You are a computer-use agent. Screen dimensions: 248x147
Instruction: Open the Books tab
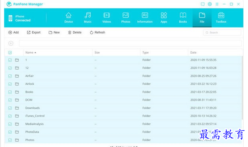[x=183, y=18]
